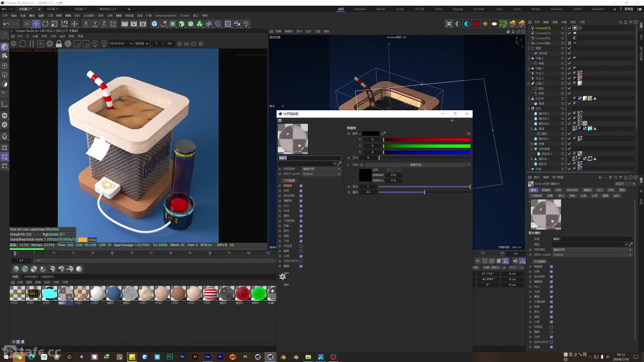The width and height of the screenshot is (644, 362).
Task: Click the render to picture viewer clapperboard
Action: tap(133, 24)
